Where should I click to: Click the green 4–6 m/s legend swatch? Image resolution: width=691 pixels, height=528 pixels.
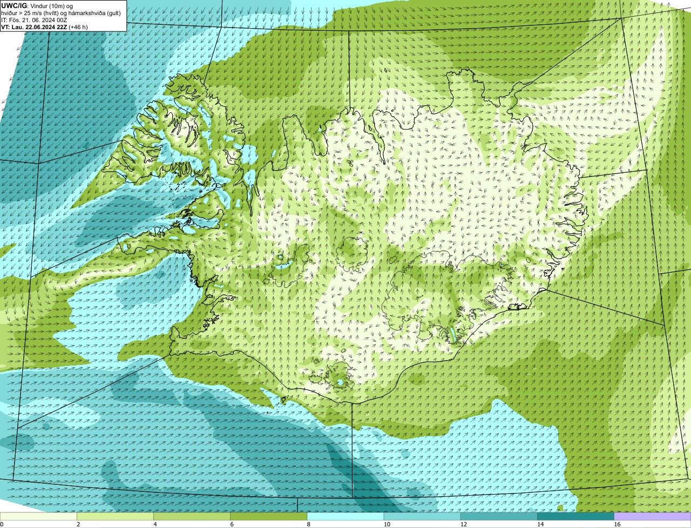click(x=192, y=517)
